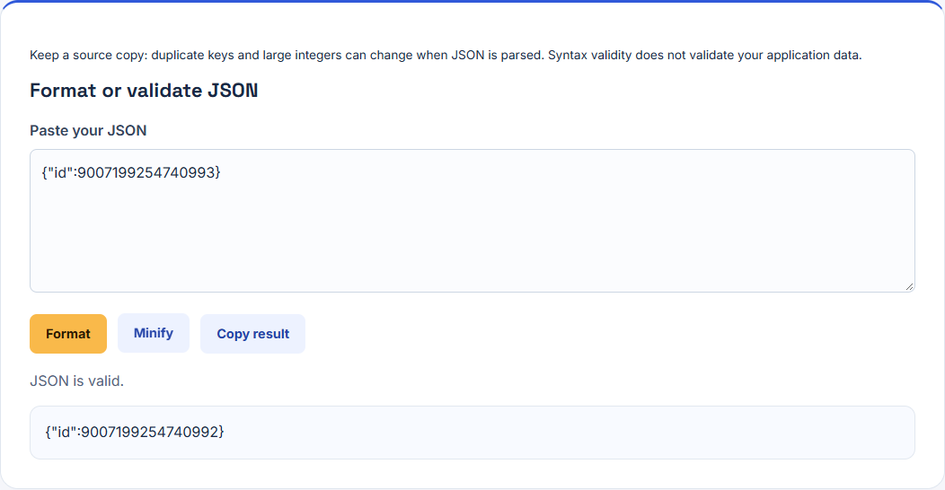Click the 'Syntax validity' sentence in the notice
Screen dimensions: 945x490
point(704,56)
